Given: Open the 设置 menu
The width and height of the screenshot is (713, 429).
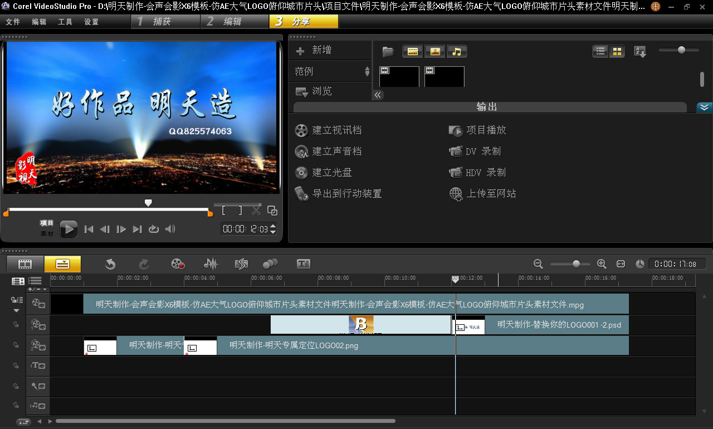Looking at the screenshot, I should pos(91,22).
